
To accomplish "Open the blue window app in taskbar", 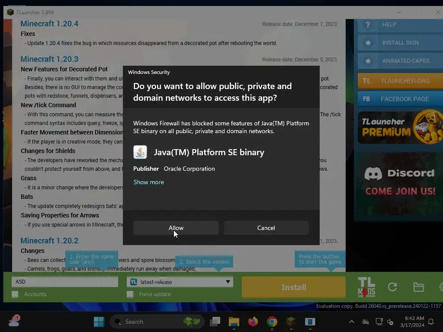I will pos(310,322).
